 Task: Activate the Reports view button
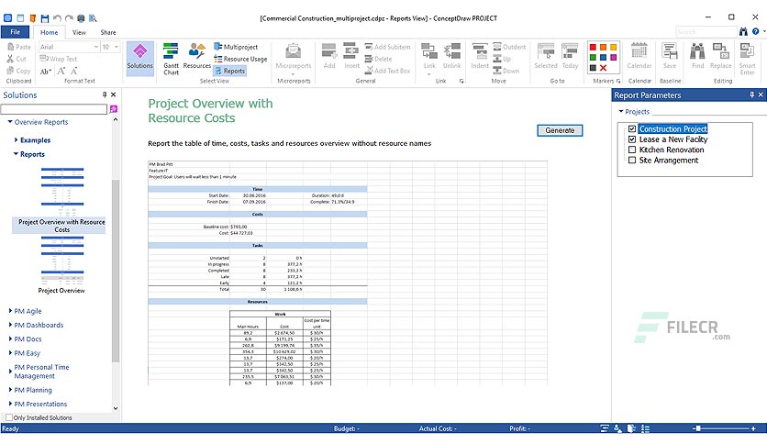point(229,71)
